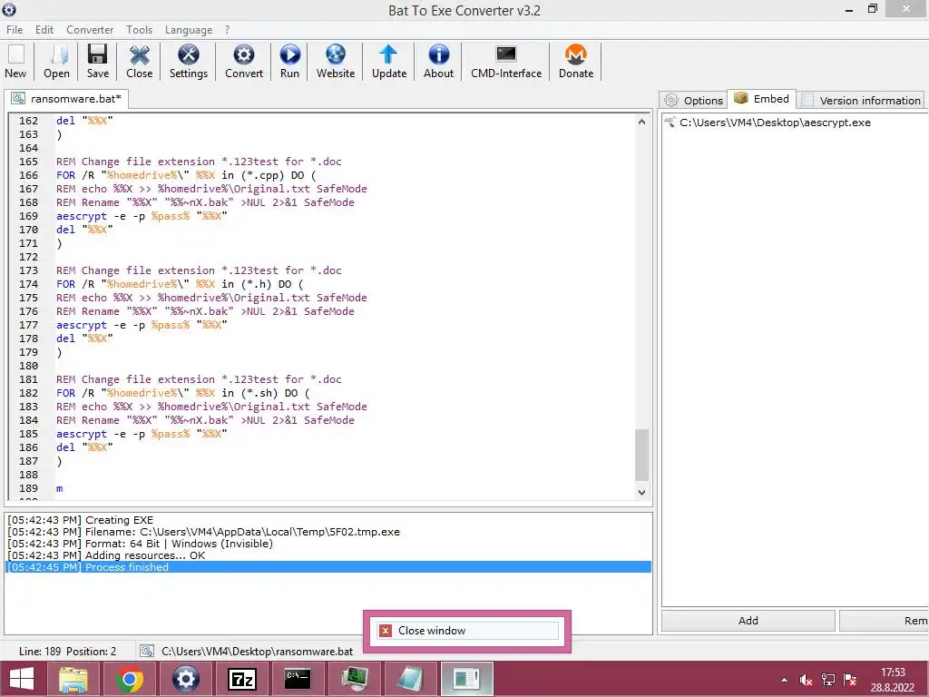Click 'Line: 189 Position: 2' status text
Image resolution: width=929 pixels, height=697 pixels.
[x=67, y=652]
